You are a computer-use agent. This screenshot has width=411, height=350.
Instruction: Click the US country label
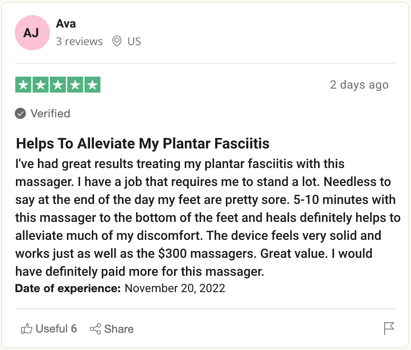[x=134, y=42]
